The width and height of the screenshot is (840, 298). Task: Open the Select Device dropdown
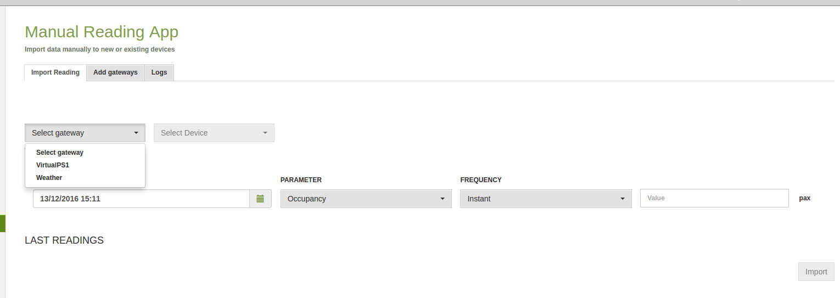coord(214,133)
